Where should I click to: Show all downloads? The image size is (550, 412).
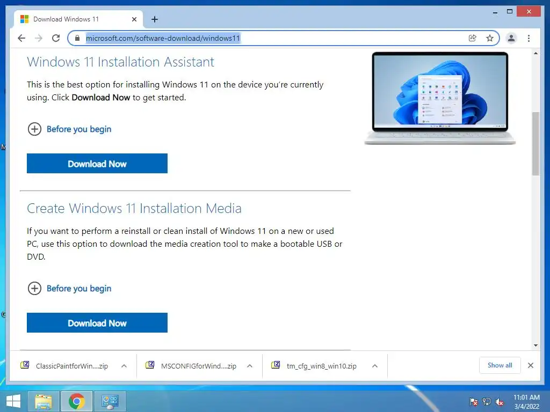(500, 365)
